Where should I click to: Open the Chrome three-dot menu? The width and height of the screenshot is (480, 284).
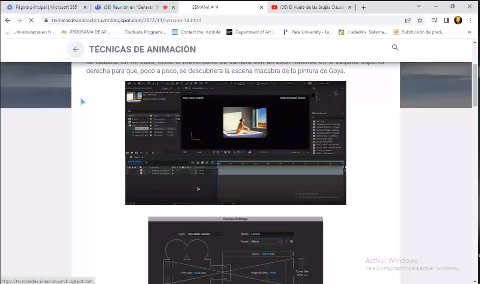point(470,20)
